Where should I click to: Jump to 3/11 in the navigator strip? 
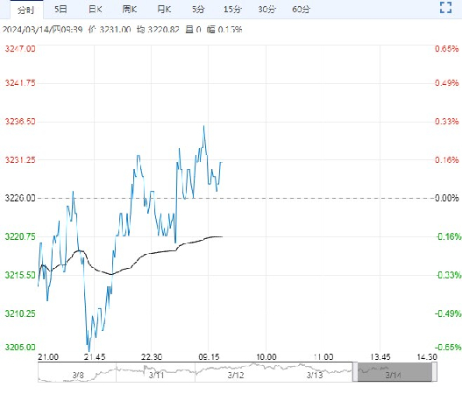[156, 375]
